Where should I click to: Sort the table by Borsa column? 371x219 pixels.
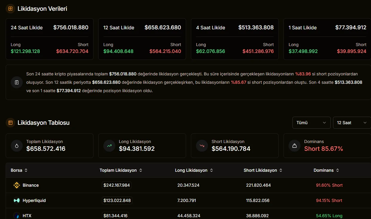click(19, 170)
